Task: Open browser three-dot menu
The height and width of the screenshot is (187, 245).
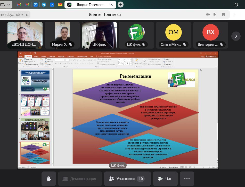Action: pos(235,14)
